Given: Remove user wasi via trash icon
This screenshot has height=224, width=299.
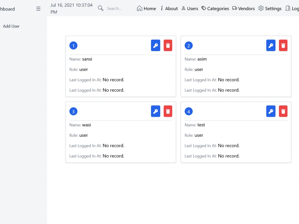Looking at the screenshot, I should point(168,111).
